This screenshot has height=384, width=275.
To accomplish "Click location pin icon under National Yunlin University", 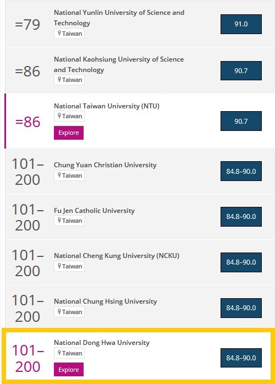I will pyautogui.click(x=59, y=33).
